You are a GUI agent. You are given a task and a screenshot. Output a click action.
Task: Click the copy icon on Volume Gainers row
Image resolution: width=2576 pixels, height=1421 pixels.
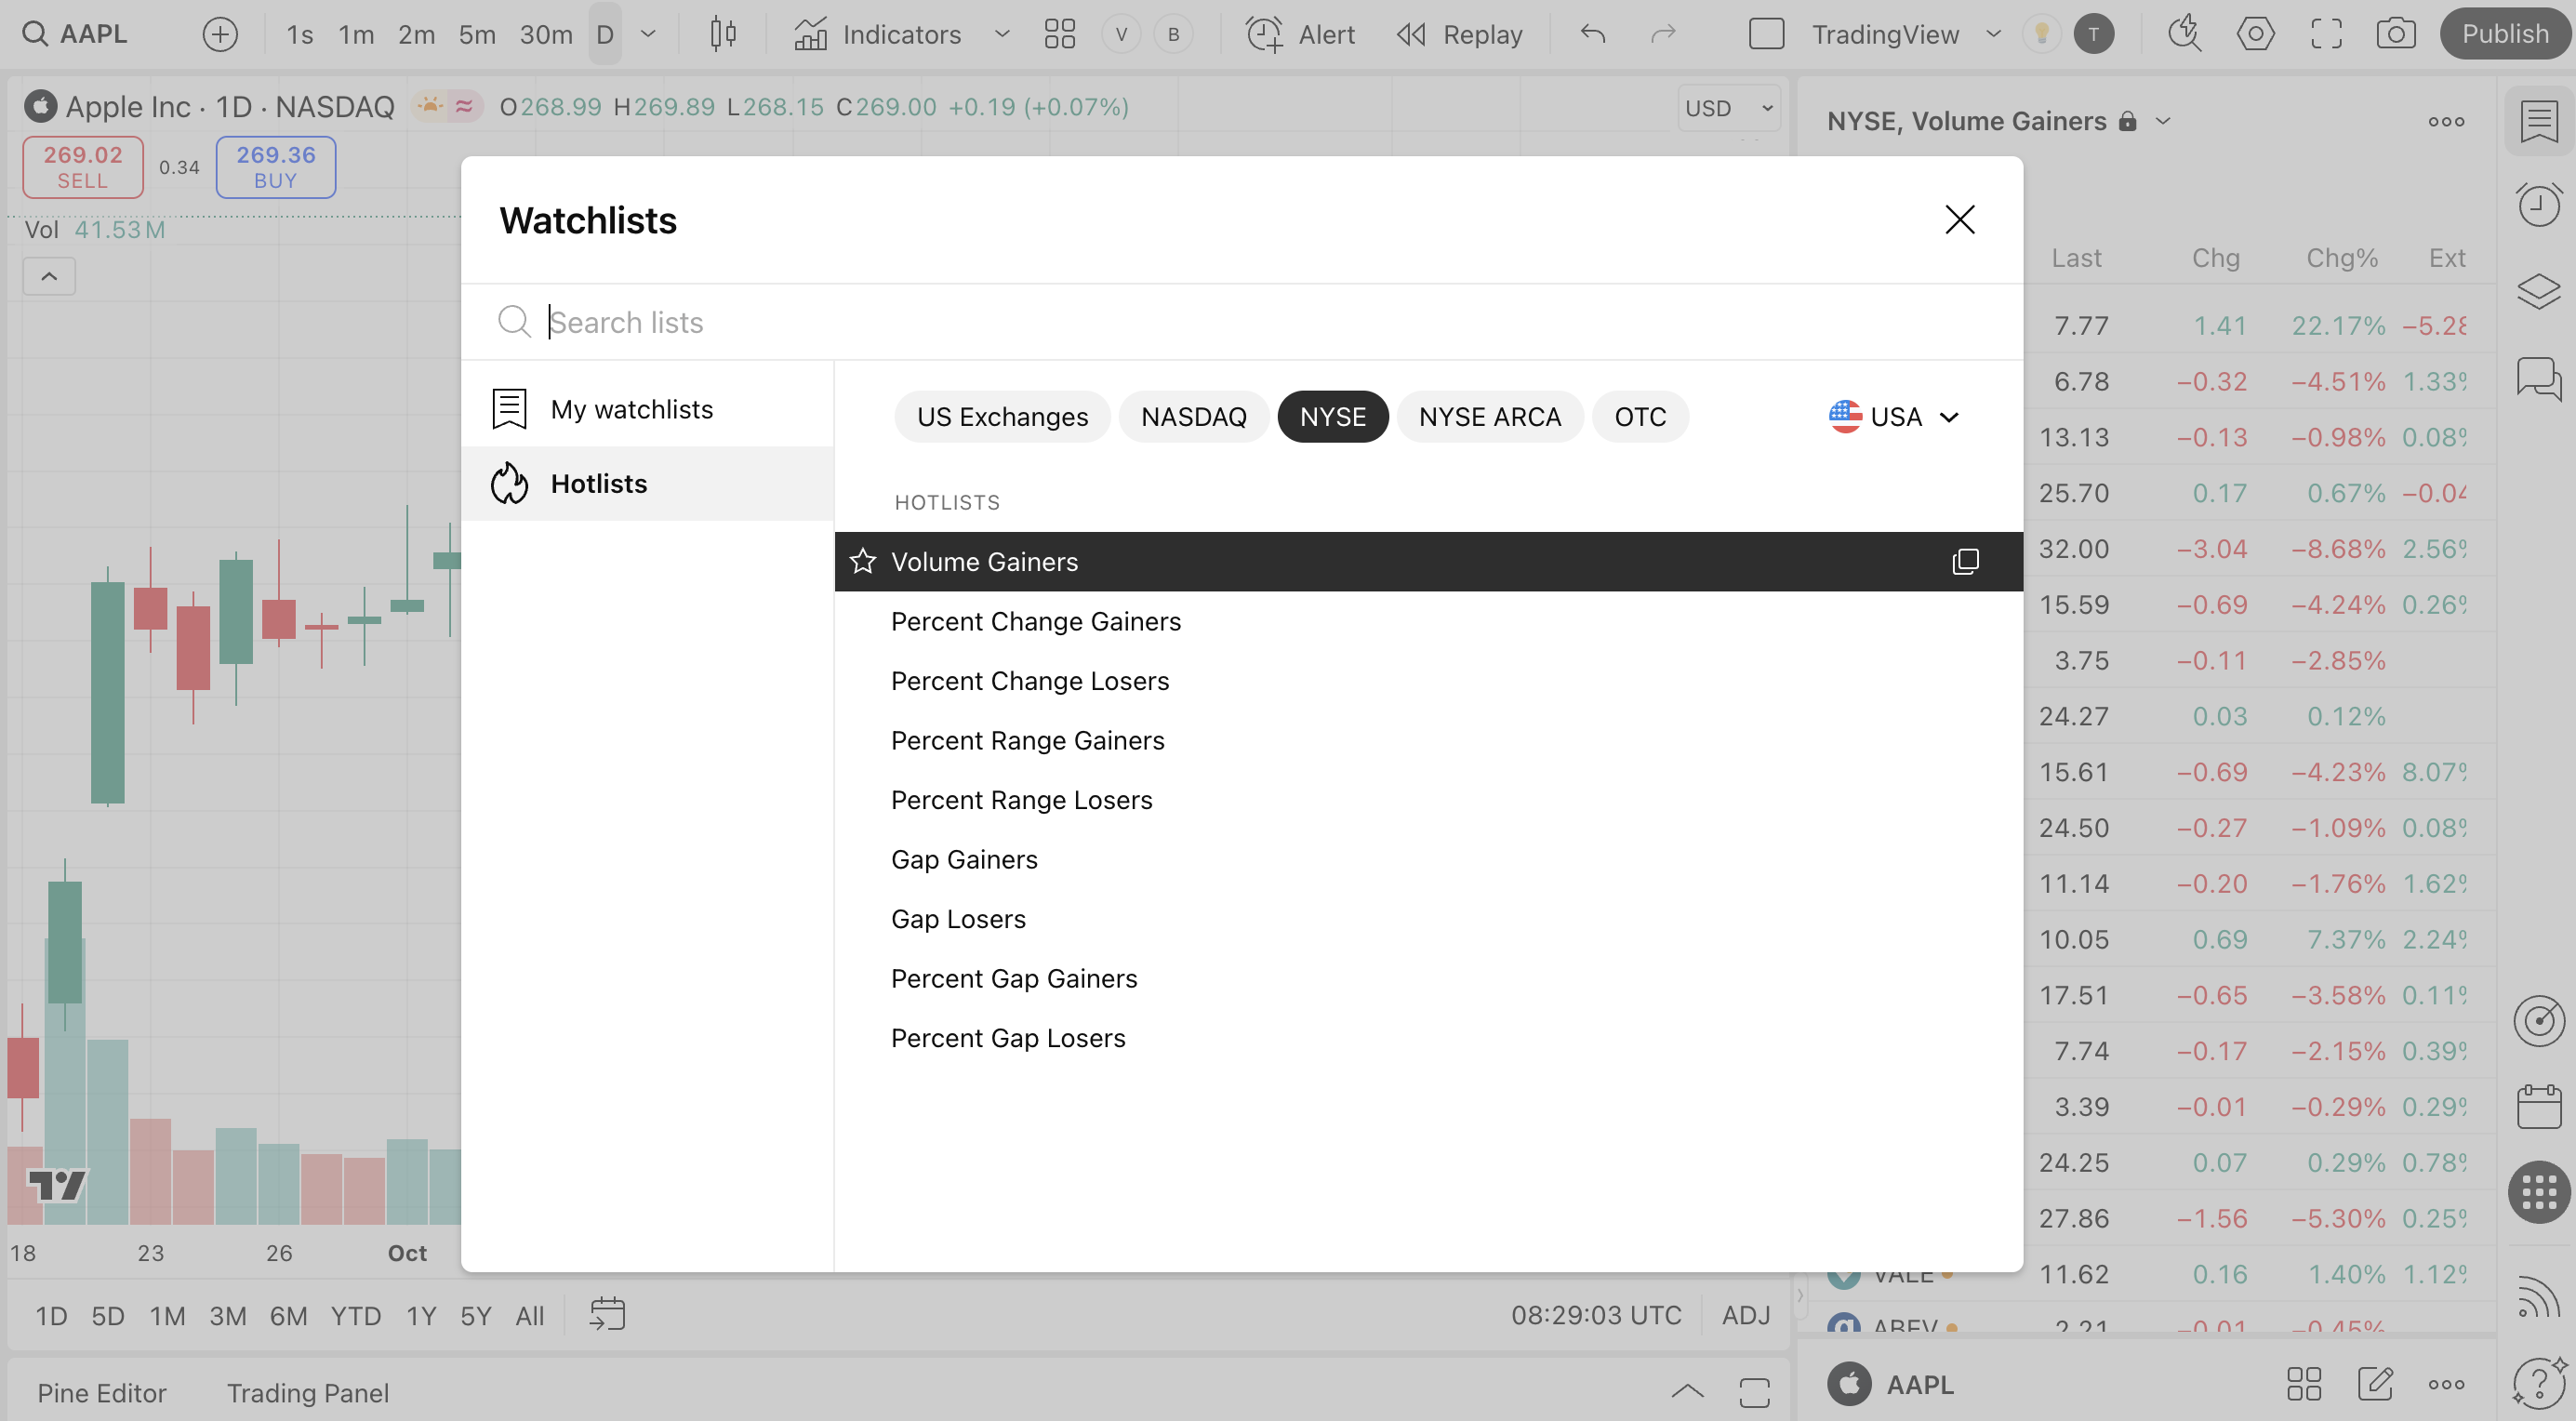point(1964,561)
